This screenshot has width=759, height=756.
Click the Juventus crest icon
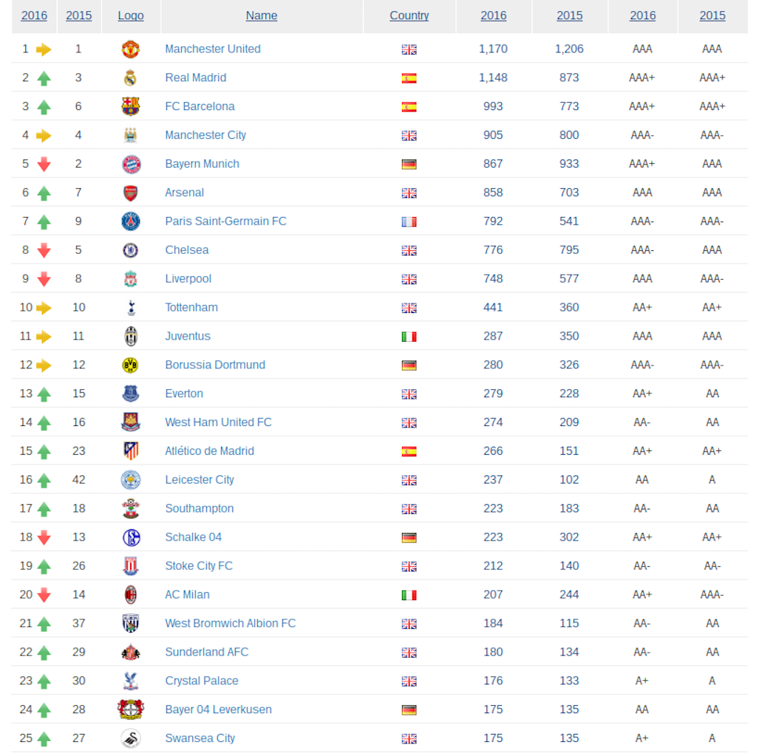pyautogui.click(x=131, y=336)
